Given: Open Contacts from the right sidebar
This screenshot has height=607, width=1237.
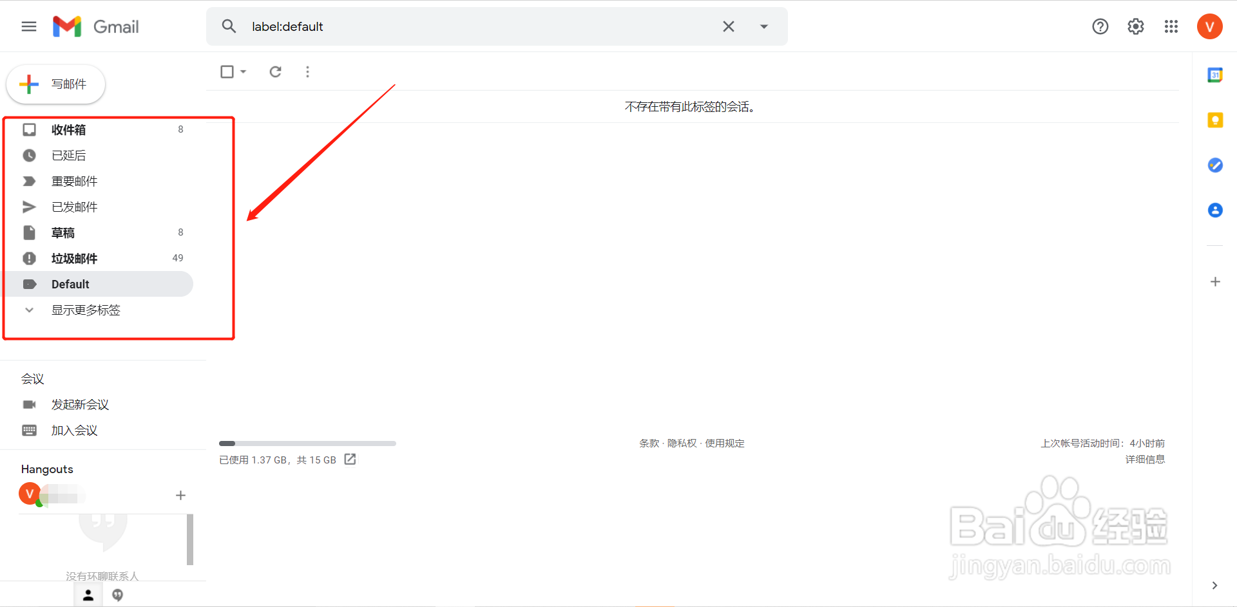Looking at the screenshot, I should point(1215,210).
